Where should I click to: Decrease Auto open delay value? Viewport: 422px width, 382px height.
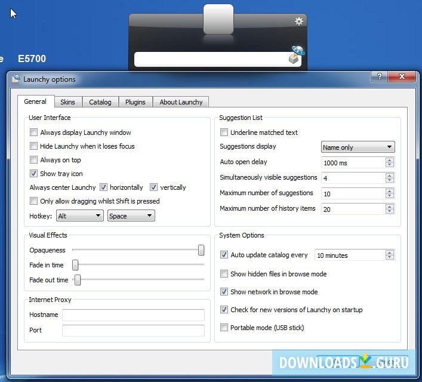pos(389,165)
